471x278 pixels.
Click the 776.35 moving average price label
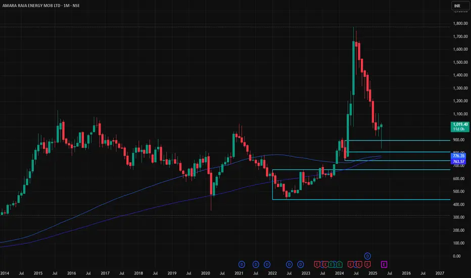click(458, 156)
